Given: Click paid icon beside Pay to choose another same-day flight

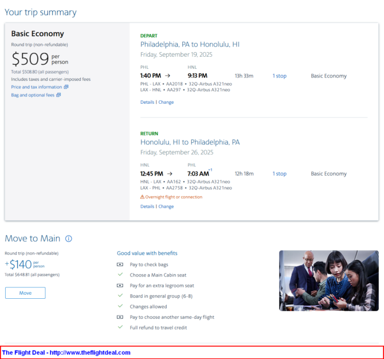Looking at the screenshot, I should pos(120,317).
